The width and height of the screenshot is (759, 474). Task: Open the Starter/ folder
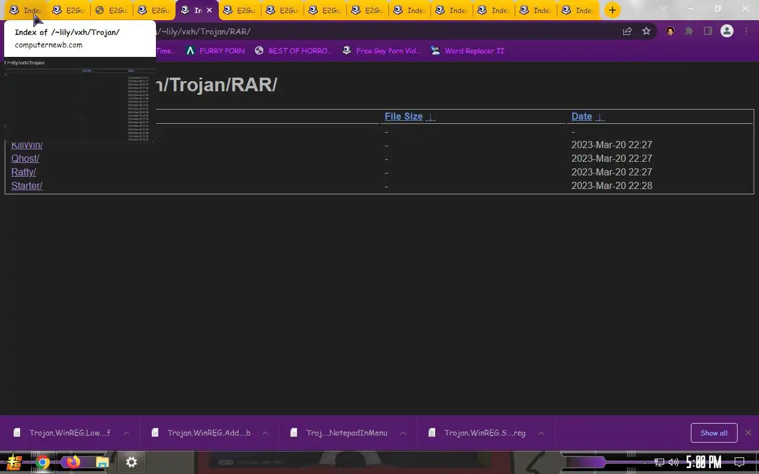(x=27, y=186)
